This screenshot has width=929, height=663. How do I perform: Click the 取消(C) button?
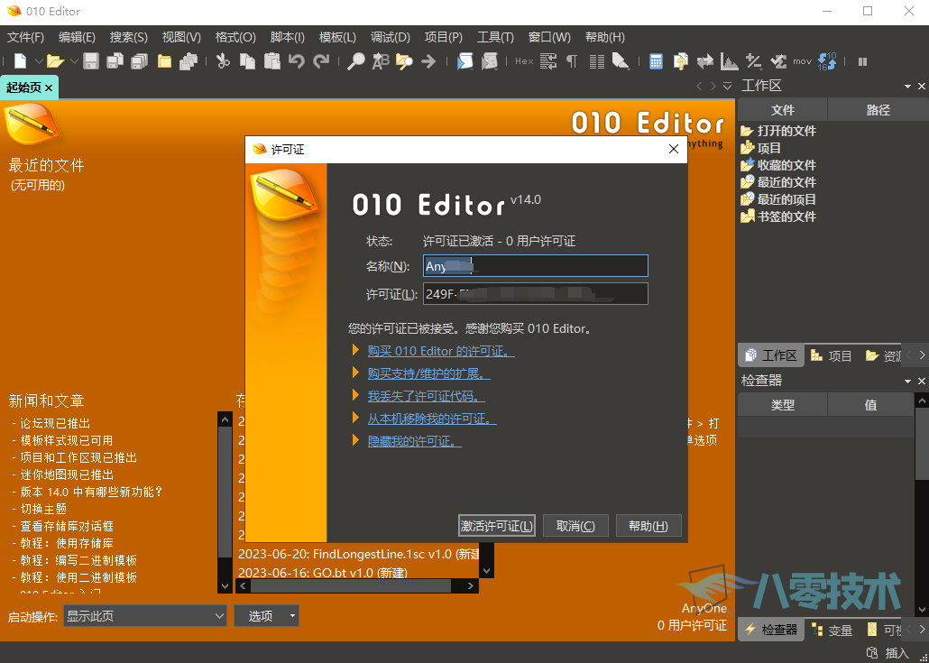[575, 526]
